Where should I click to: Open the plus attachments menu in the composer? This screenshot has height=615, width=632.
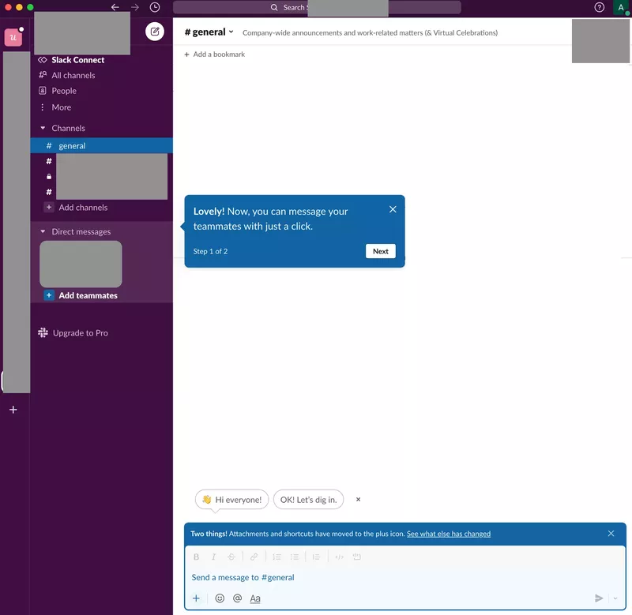tap(196, 598)
